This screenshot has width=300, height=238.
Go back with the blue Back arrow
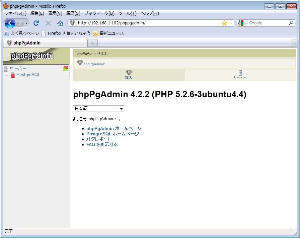10,23
